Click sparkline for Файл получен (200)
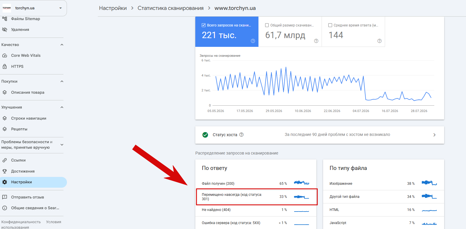The height and width of the screenshot is (229, 466). click(302, 183)
